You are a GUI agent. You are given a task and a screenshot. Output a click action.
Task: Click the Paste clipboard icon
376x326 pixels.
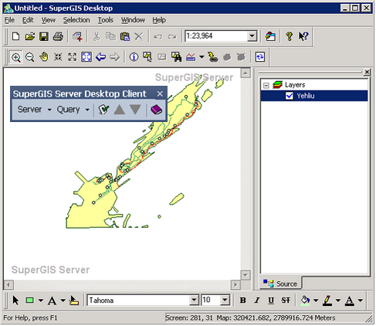click(125, 36)
